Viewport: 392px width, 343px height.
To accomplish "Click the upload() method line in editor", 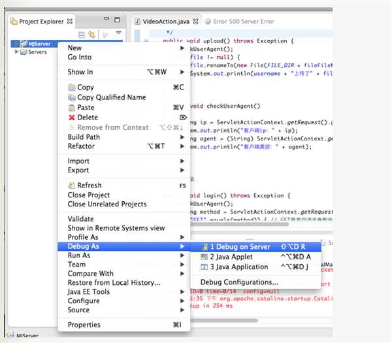I will (228, 41).
